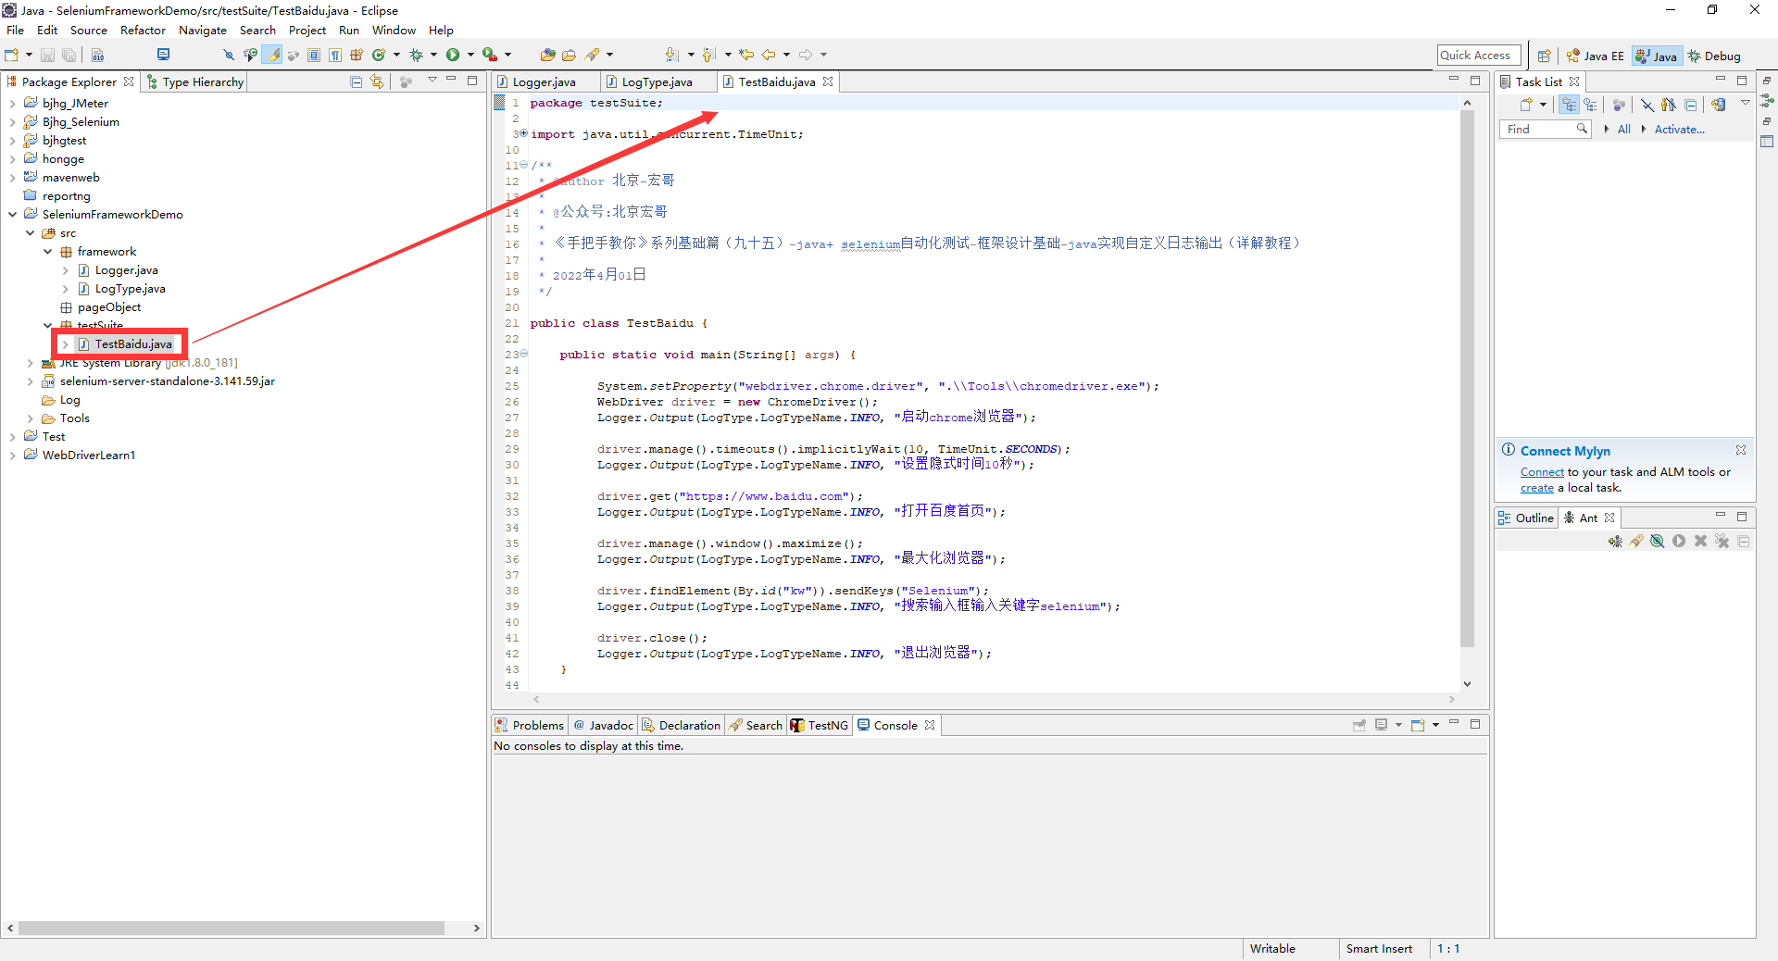1778x961 pixels.
Task: Toggle Block Selection Mode icon
Action: pyautogui.click(x=314, y=55)
